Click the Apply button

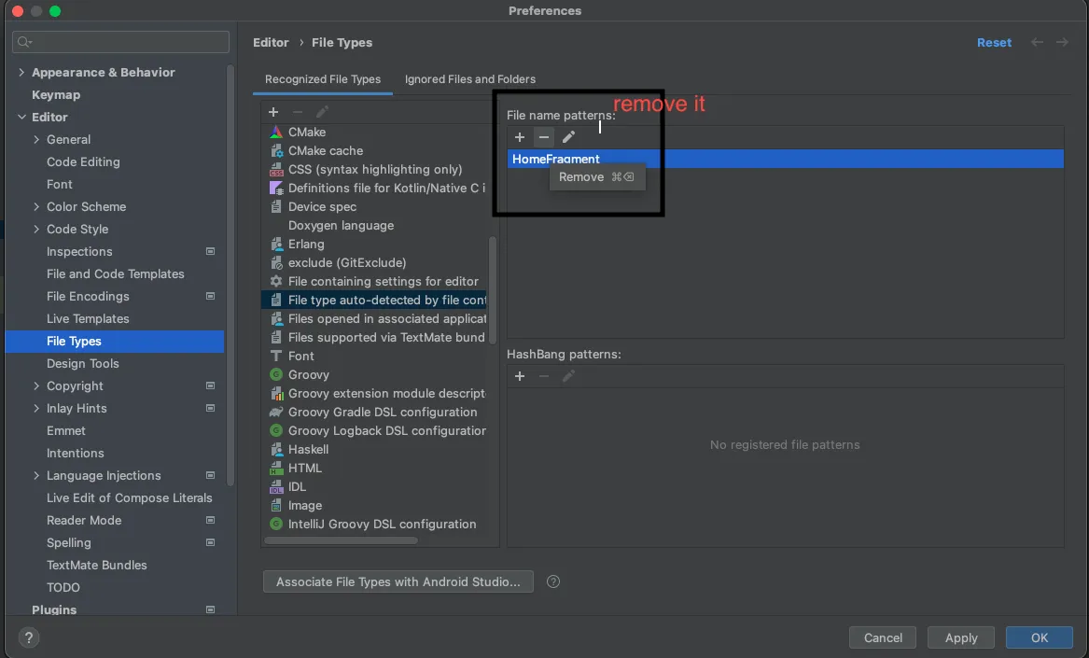tap(961, 638)
